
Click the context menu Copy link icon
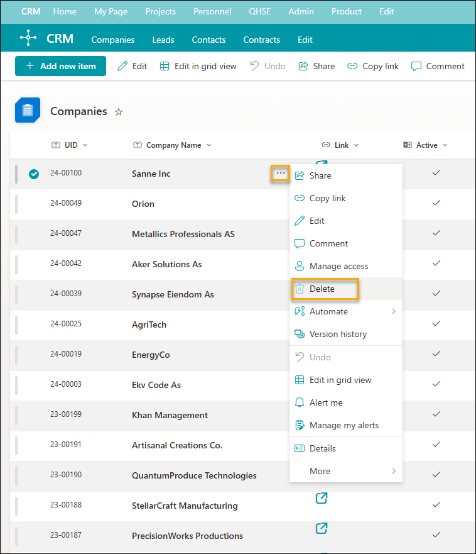(300, 198)
